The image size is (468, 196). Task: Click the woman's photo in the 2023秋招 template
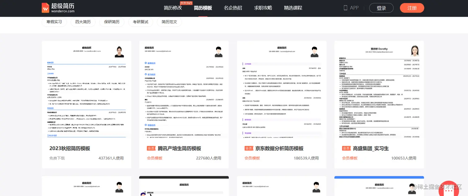(119, 52)
